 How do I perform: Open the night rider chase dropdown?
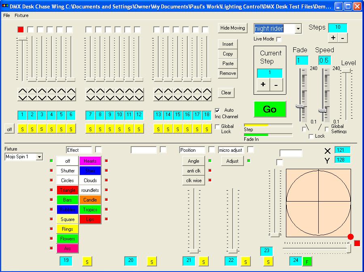click(x=298, y=28)
